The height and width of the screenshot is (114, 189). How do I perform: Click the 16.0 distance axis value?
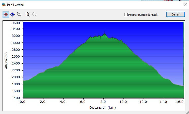(x=180, y=102)
